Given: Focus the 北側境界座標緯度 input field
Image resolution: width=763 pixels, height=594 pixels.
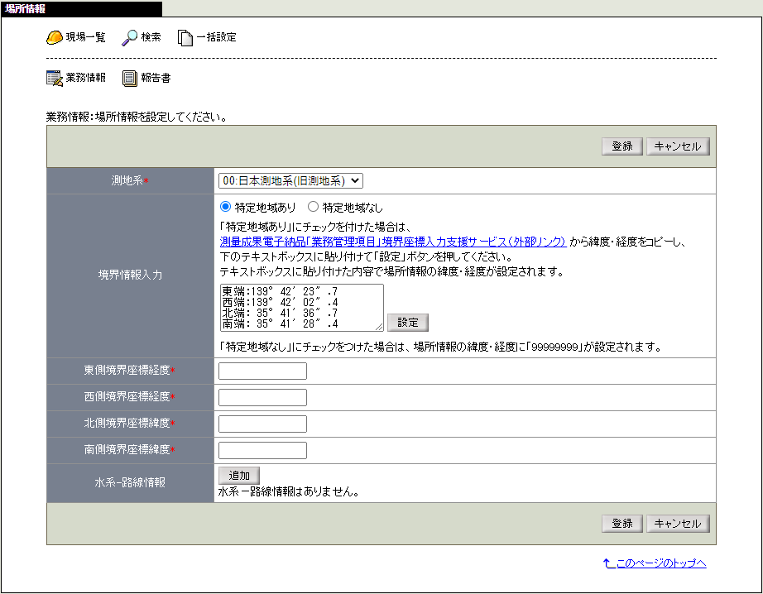Looking at the screenshot, I should [263, 424].
